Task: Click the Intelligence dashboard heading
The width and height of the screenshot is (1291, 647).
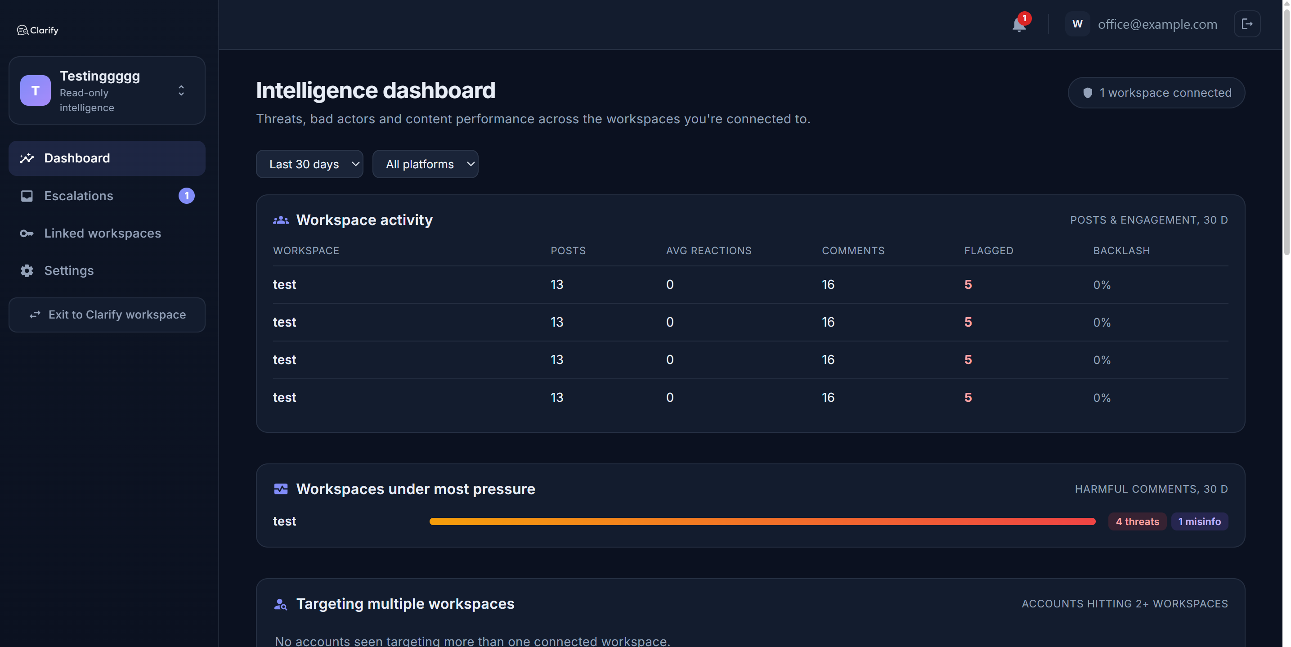Action: tap(375, 91)
